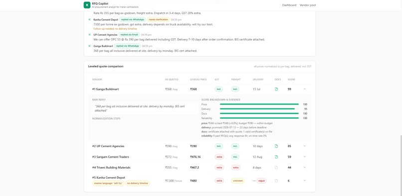Screen dimensions: 402x196
Task: Click the Delivery score bar
Action: (259, 109)
